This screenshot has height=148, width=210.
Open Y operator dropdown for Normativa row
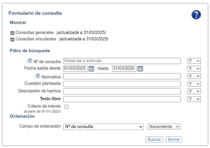coord(194,76)
